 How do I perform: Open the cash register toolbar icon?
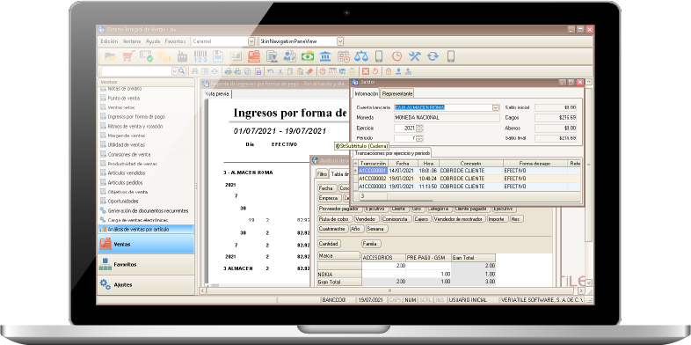tap(254, 56)
